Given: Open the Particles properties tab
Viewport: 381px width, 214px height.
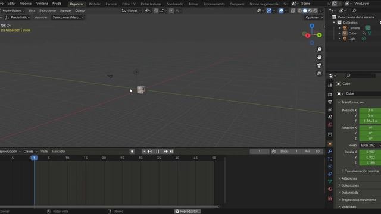Looking at the screenshot, I should (x=330, y=159).
